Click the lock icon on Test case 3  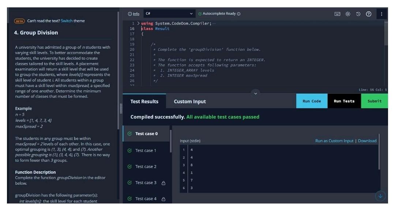point(163,183)
